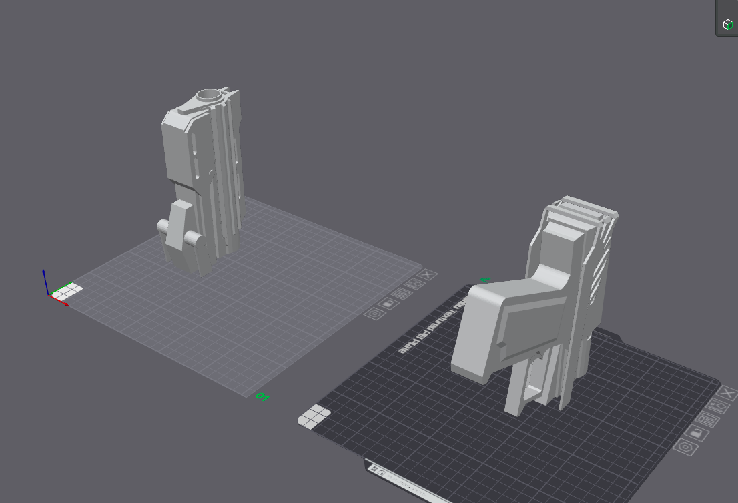Click the green cube view icon

[x=727, y=25]
